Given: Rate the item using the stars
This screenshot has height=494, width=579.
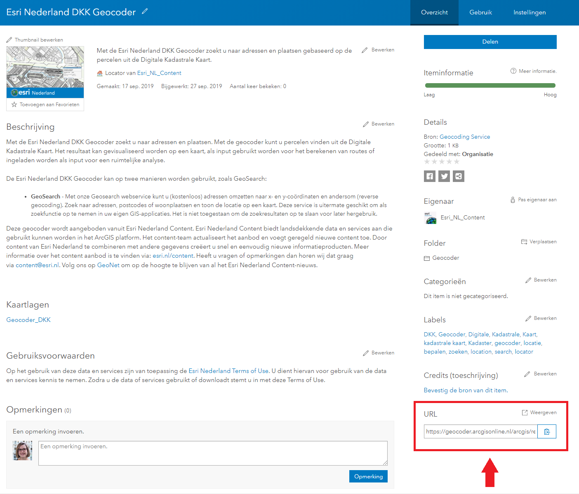Looking at the screenshot, I should pyautogui.click(x=442, y=162).
